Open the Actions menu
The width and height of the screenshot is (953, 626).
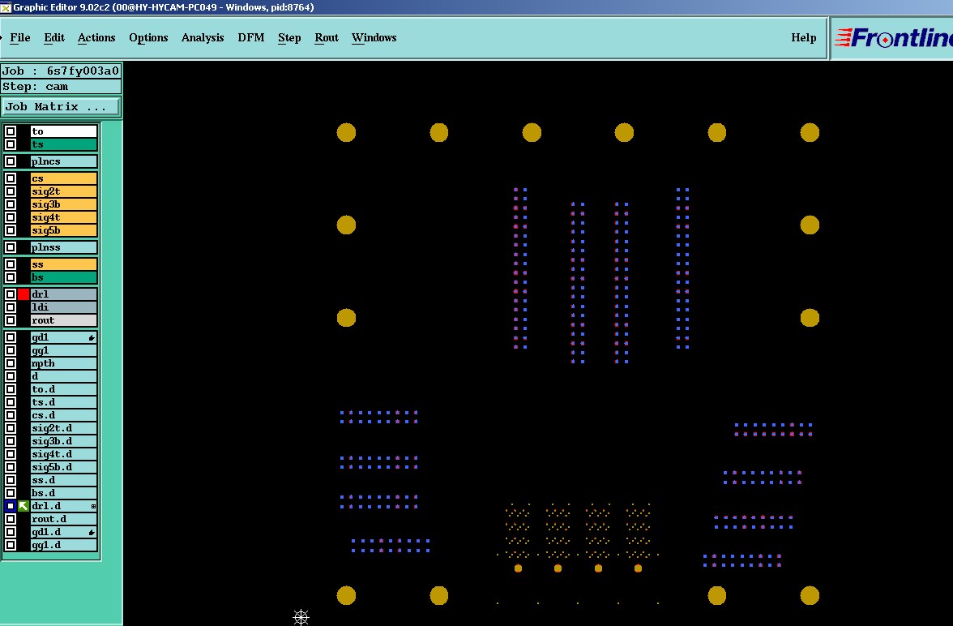[x=96, y=38]
